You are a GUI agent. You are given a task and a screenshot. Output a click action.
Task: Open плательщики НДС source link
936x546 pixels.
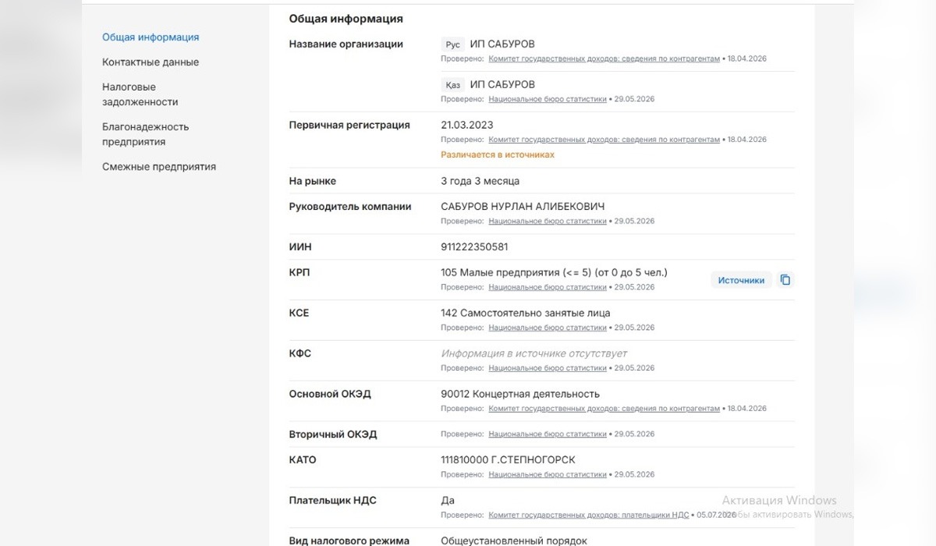point(589,515)
